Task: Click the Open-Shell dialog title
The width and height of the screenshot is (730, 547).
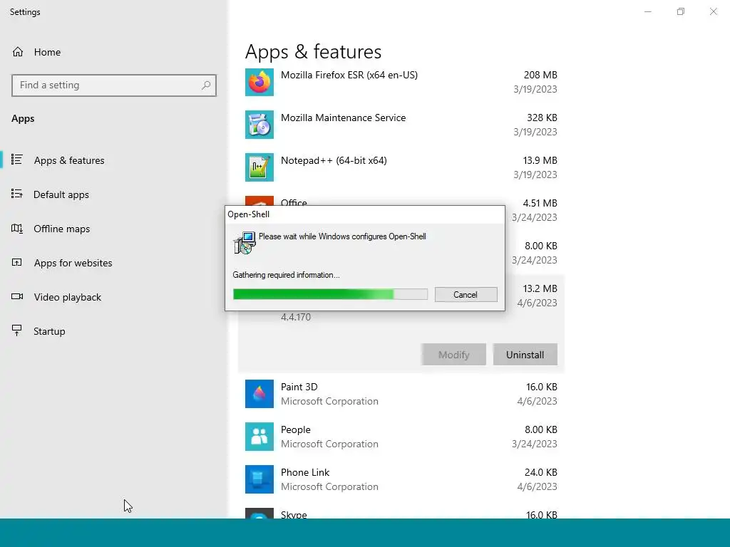Action: pyautogui.click(x=248, y=214)
